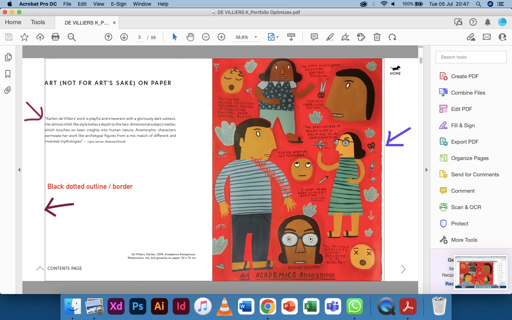Go to next slide with right chevron
Screen dimensions: 512x320
point(403,269)
